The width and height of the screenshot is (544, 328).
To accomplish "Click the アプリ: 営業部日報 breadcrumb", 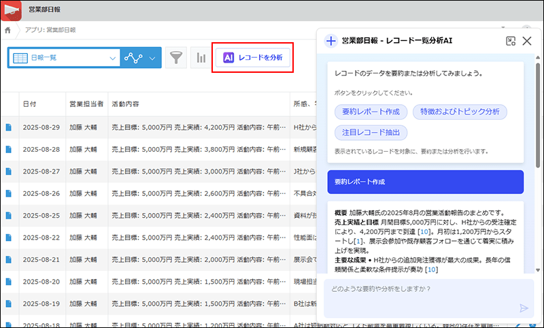I will pyautogui.click(x=50, y=30).
